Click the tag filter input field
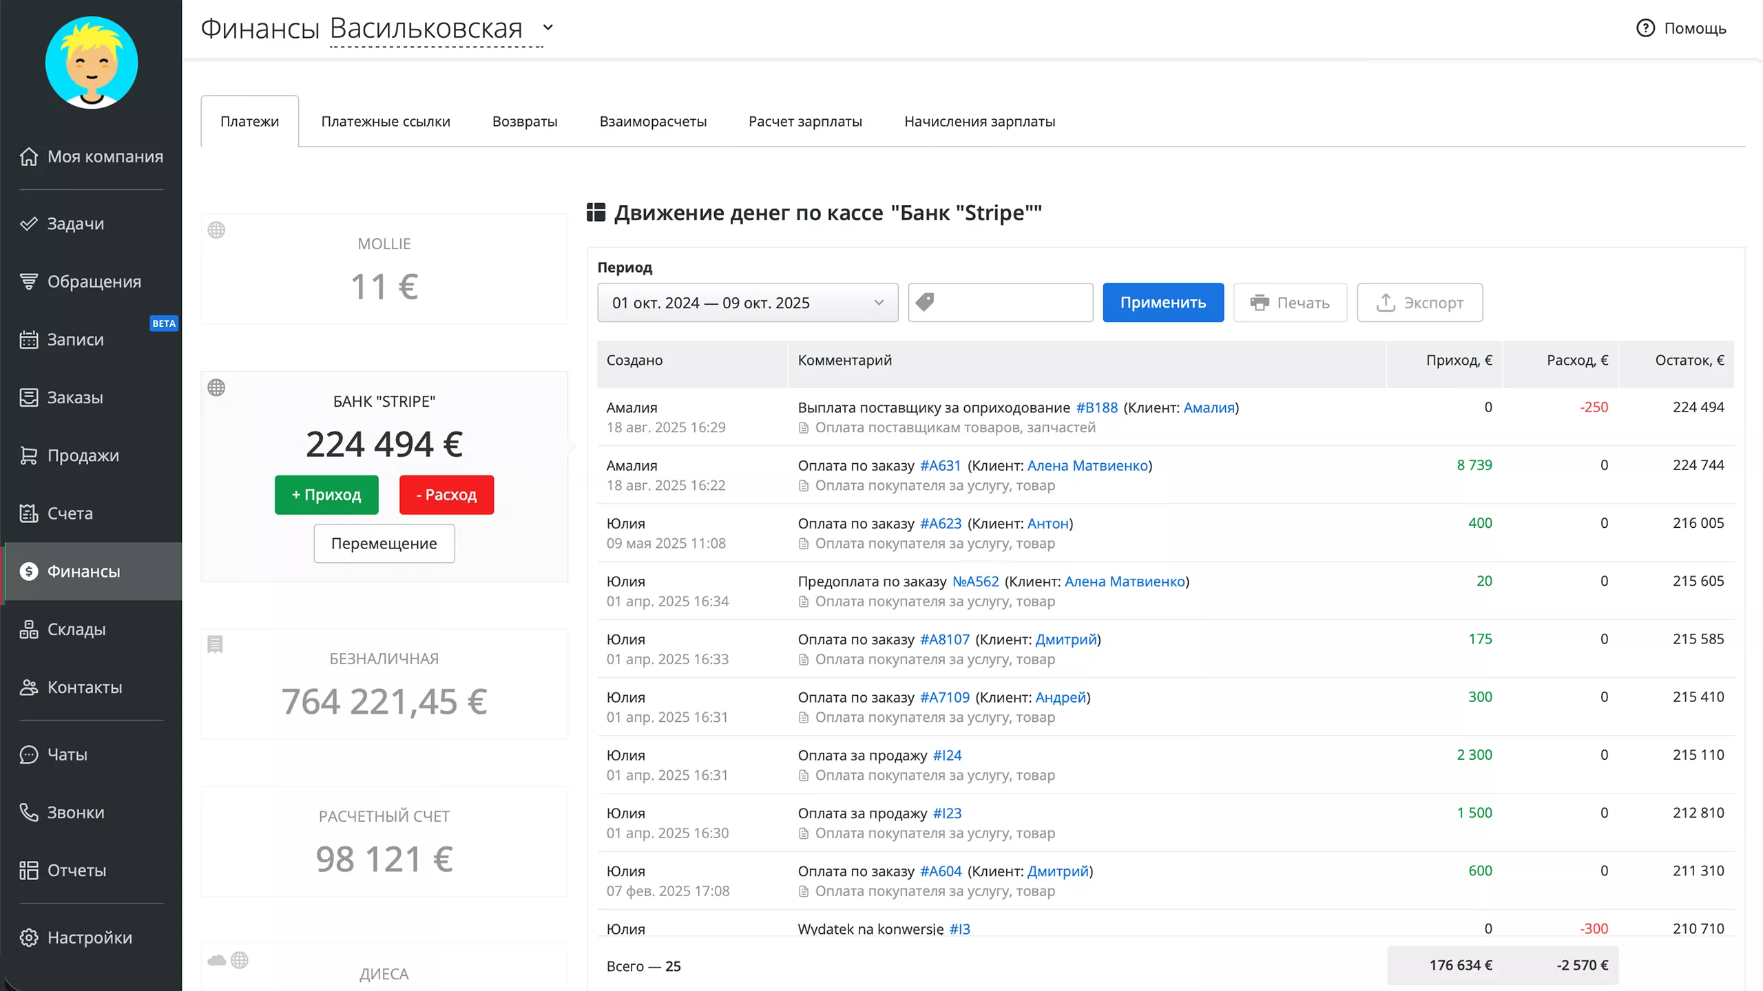The image size is (1763, 991). [x=1012, y=303]
